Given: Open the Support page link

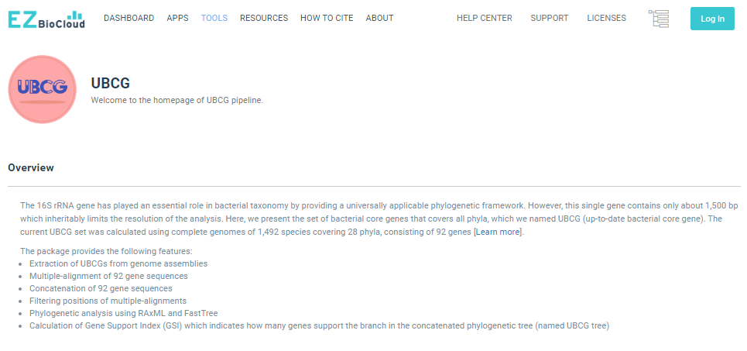Looking at the screenshot, I should pos(550,19).
